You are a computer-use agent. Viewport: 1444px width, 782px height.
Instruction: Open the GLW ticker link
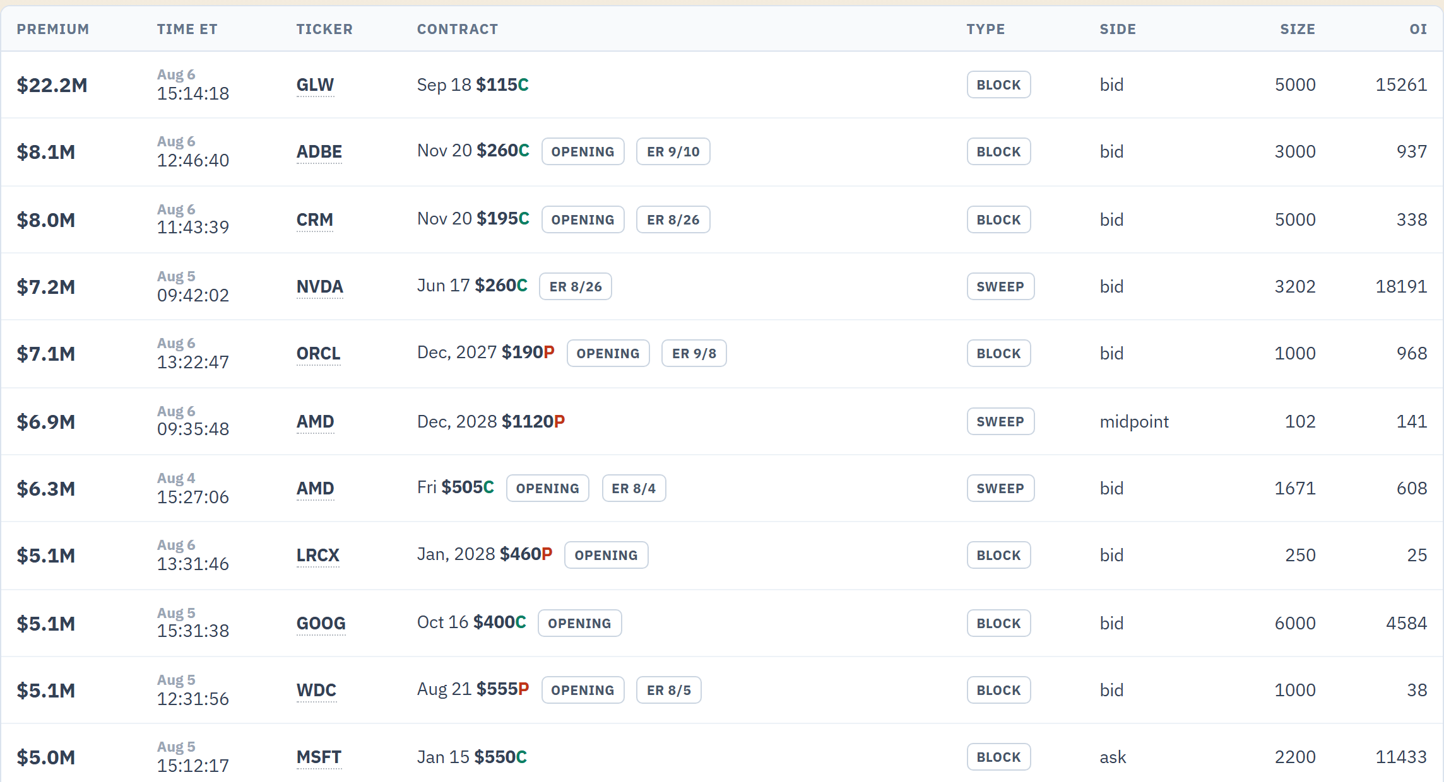tap(315, 85)
